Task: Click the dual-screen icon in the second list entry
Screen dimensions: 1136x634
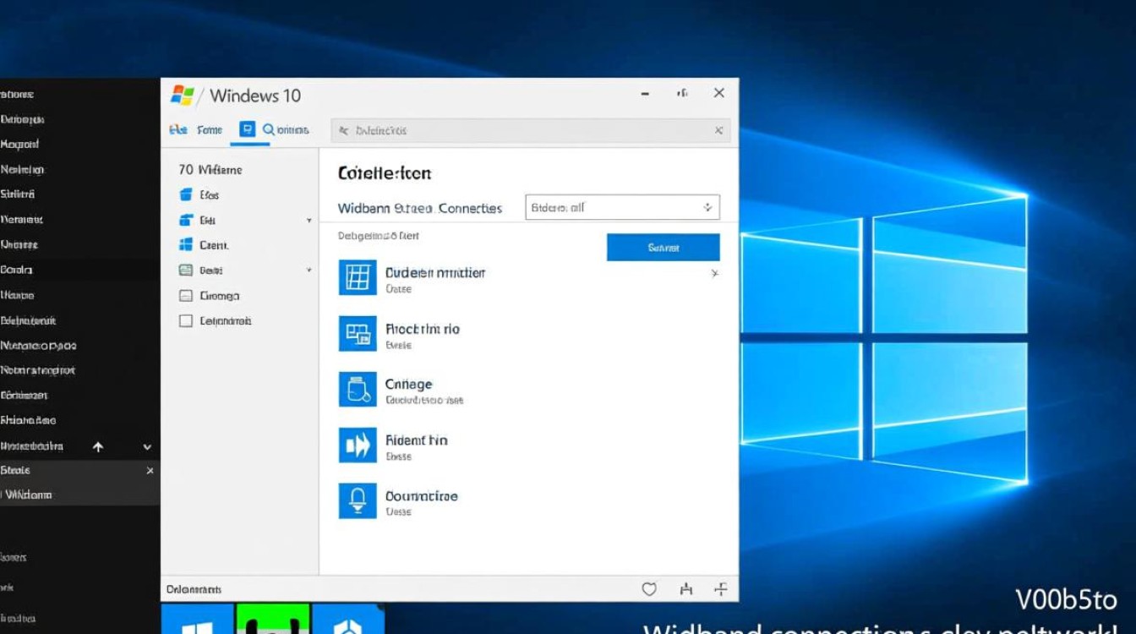Action: (x=357, y=334)
